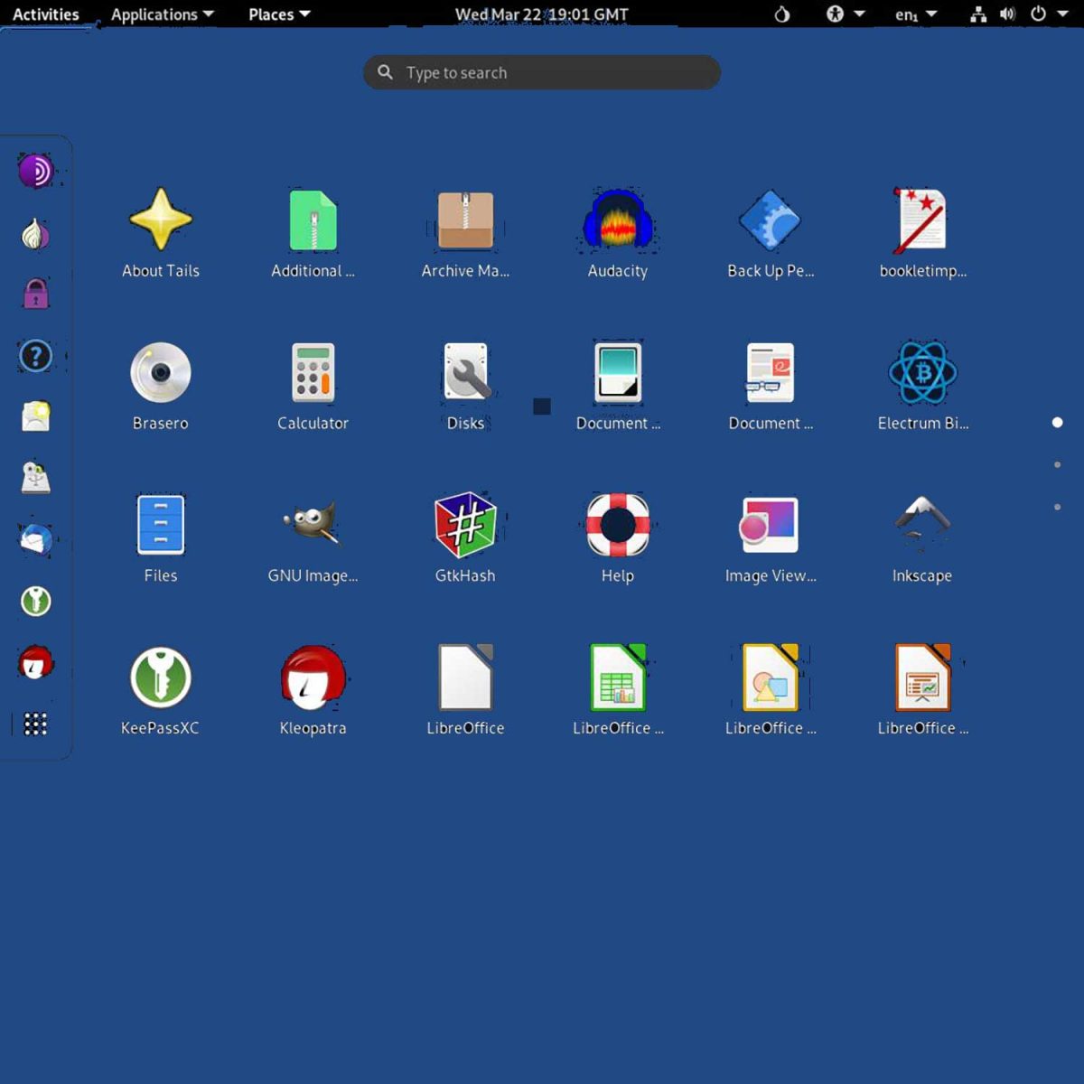
Task: Toggle the Show Applications grid button
Action: pos(35,724)
